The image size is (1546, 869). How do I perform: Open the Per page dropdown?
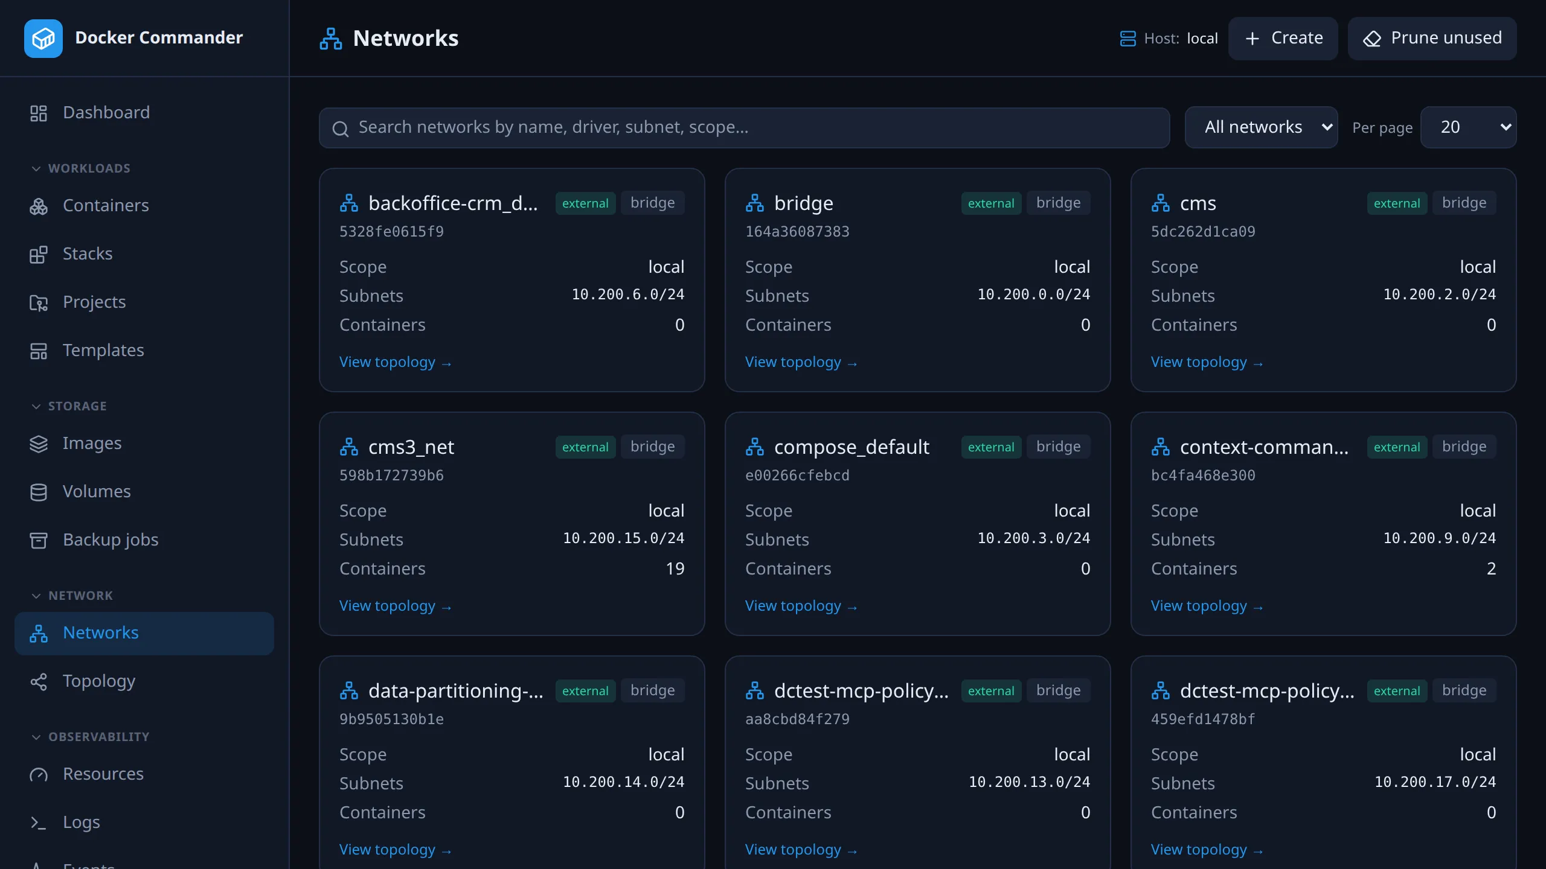pyautogui.click(x=1468, y=127)
